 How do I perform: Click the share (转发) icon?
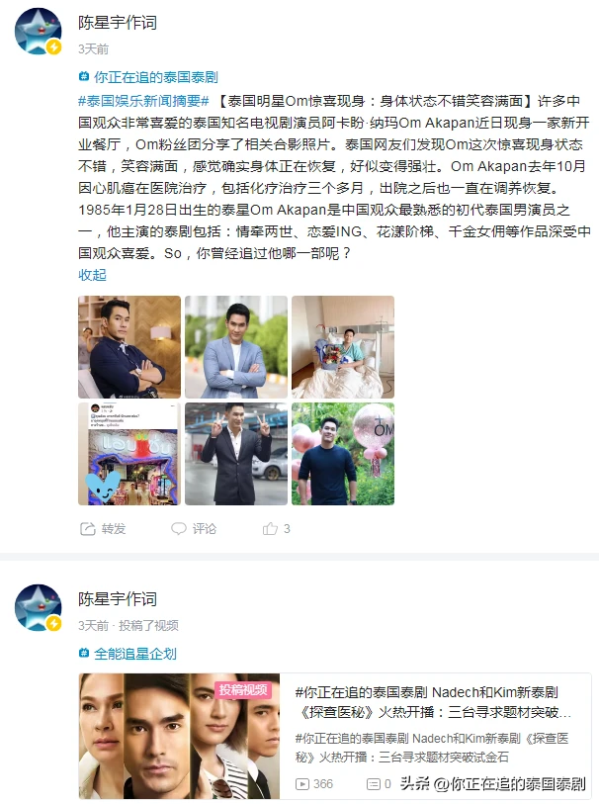point(88,529)
